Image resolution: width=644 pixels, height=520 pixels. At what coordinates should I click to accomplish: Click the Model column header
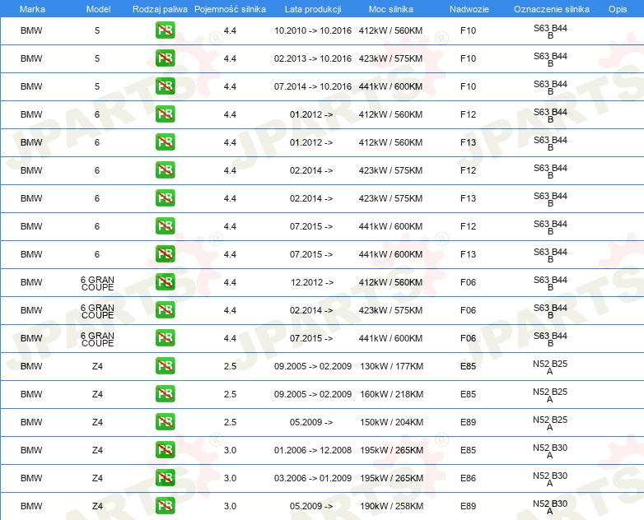click(x=98, y=9)
